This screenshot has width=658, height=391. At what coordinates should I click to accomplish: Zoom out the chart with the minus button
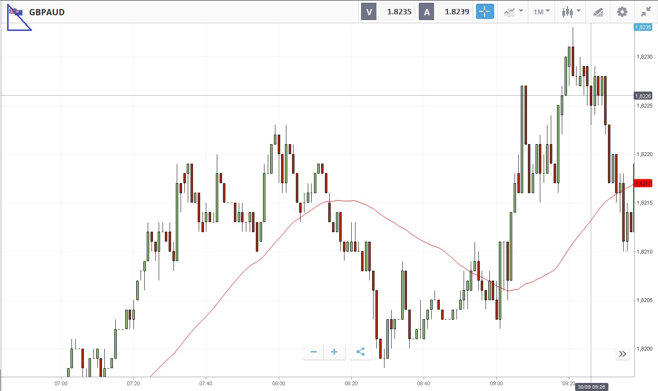pos(314,352)
